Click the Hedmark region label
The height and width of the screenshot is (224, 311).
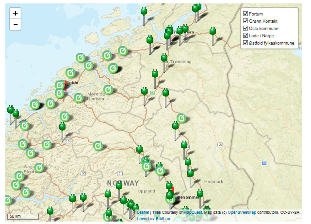click(213, 182)
